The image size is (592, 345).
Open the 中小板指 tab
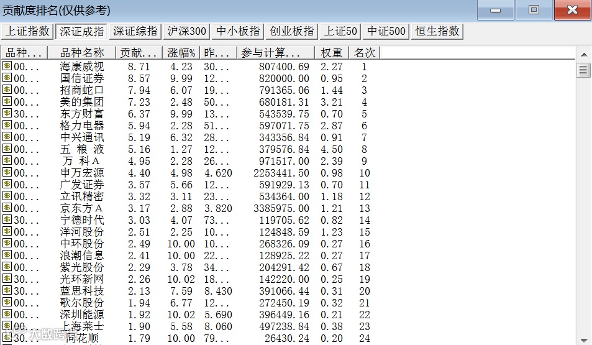[238, 31]
